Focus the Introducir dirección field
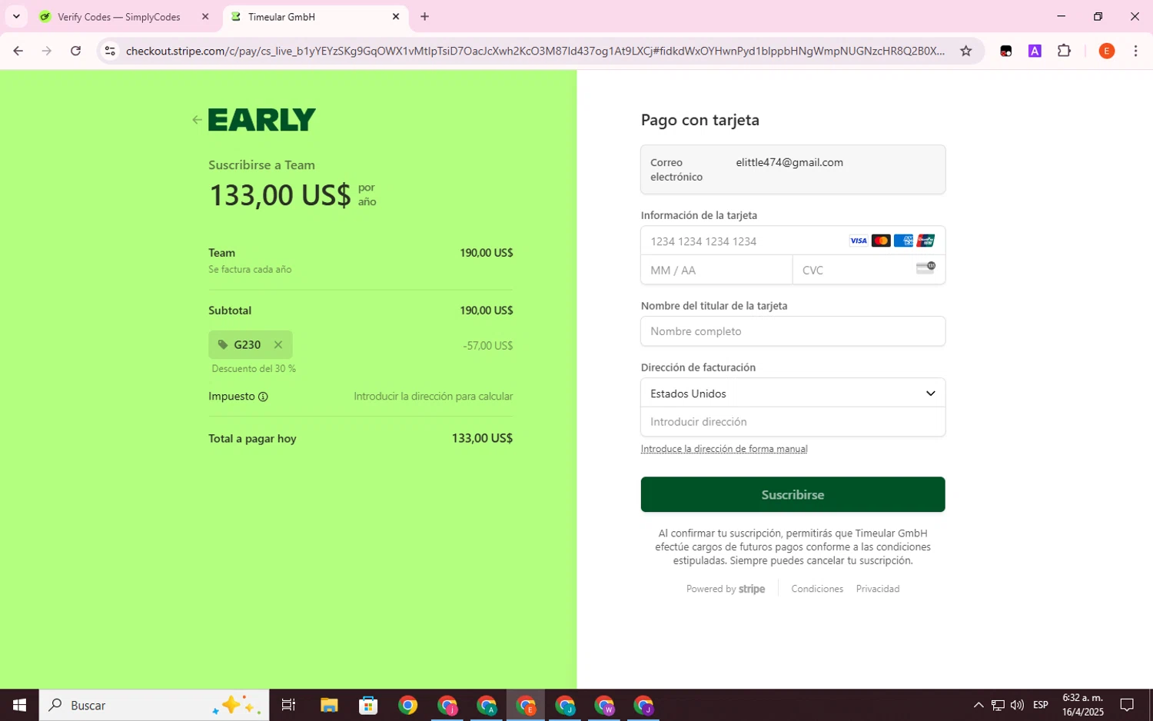This screenshot has width=1153, height=721. [792, 422]
